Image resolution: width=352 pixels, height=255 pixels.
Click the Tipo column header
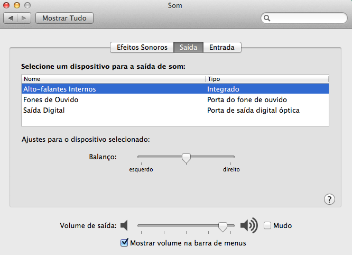266,78
